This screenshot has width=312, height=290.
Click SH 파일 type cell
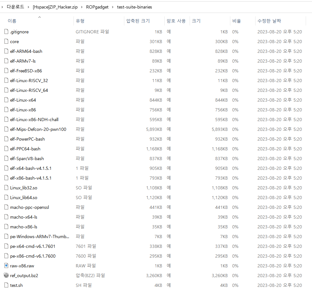84,285
